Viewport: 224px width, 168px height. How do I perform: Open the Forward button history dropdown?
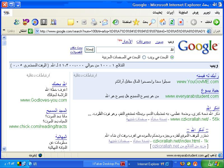187,22
